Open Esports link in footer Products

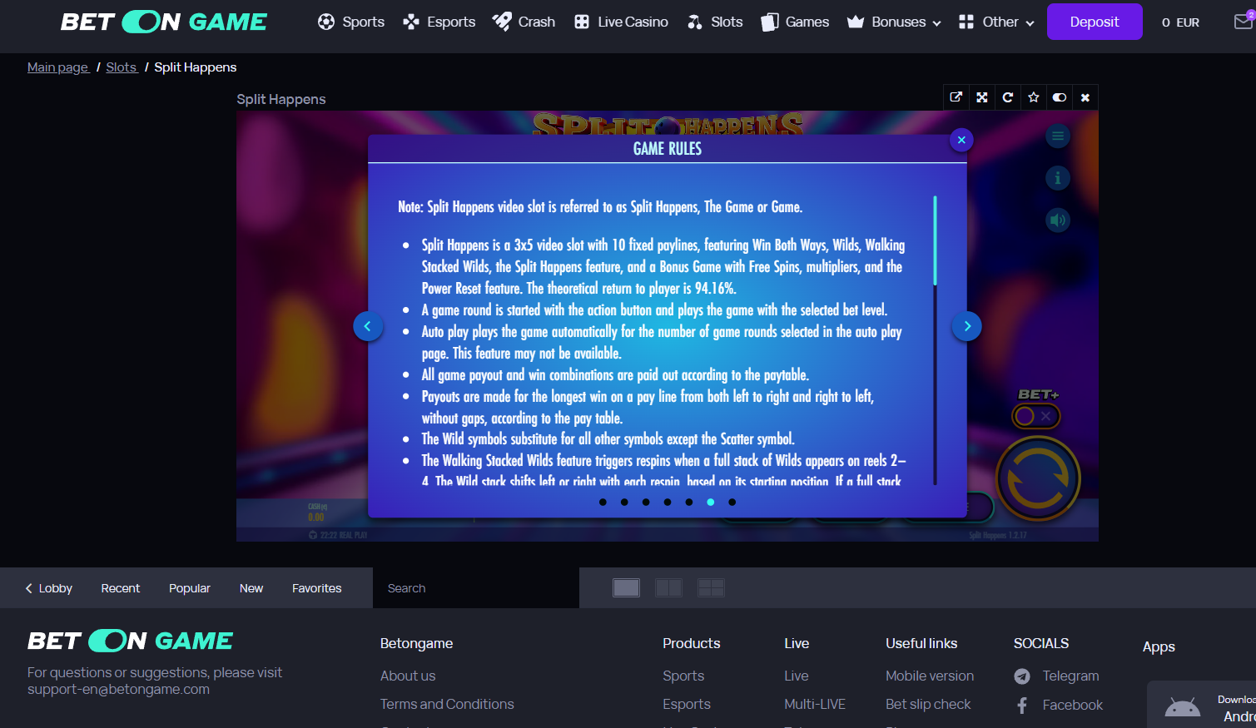[687, 704]
